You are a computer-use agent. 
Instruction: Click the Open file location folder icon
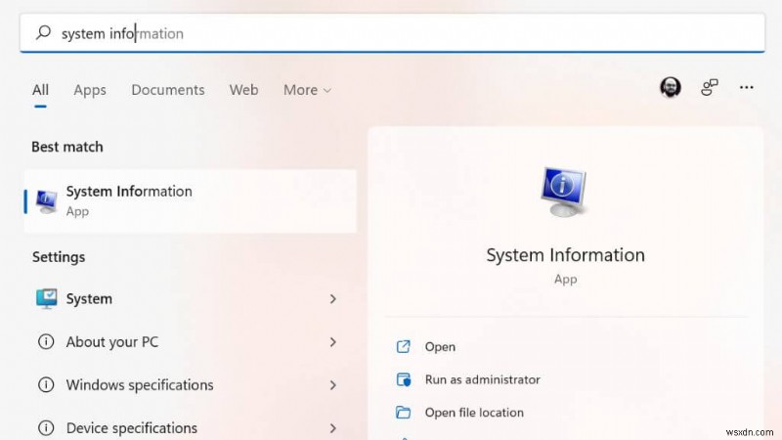click(403, 413)
